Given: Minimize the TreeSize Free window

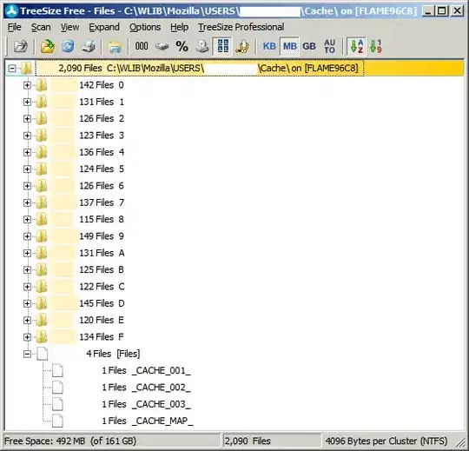Looking at the screenshot, I should [x=428, y=11].
